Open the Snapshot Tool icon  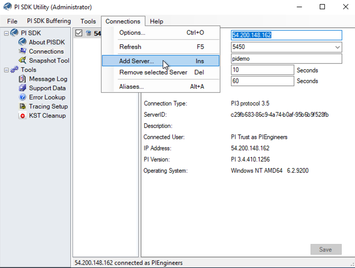point(22,61)
